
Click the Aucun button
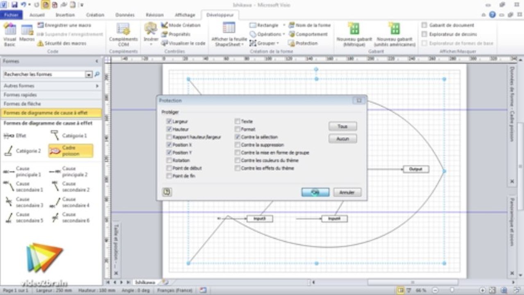tap(343, 139)
